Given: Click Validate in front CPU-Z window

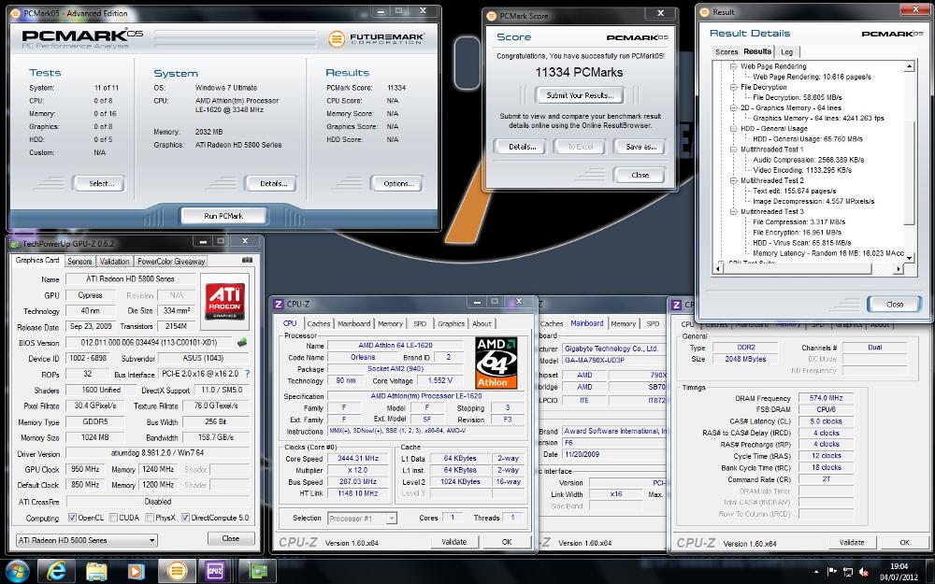Looking at the screenshot, I should [x=453, y=542].
